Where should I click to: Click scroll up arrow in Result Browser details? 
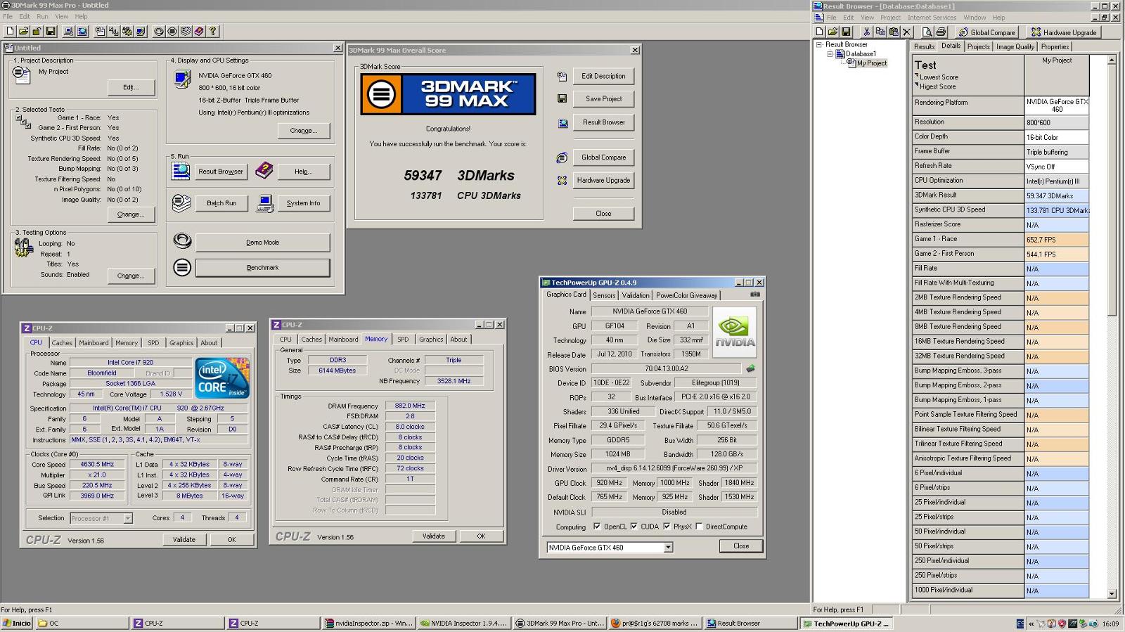click(1112, 60)
